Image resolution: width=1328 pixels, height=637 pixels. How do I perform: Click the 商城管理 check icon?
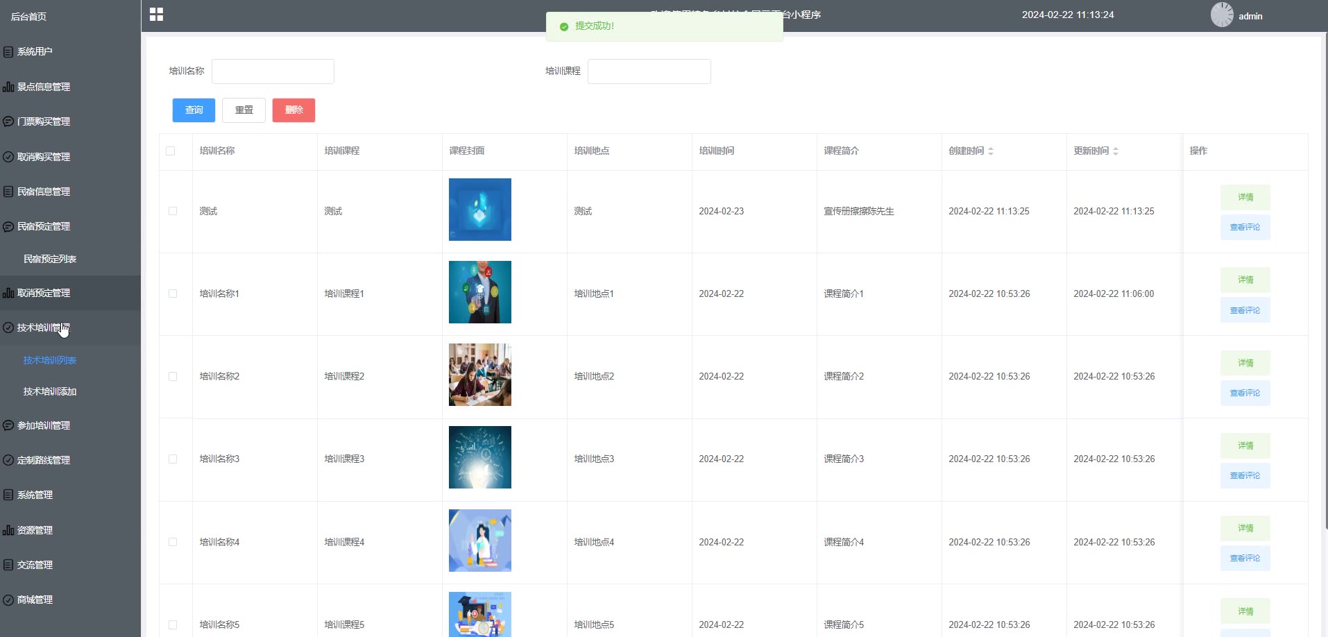(8, 600)
